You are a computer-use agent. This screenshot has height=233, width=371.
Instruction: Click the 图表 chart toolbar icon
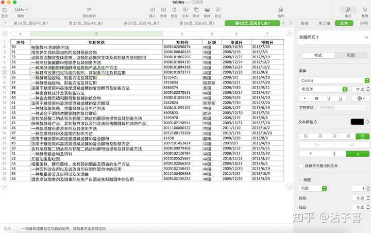174,10
